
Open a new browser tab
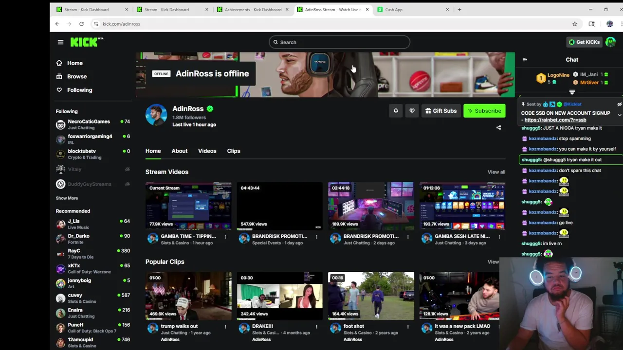coord(459,9)
